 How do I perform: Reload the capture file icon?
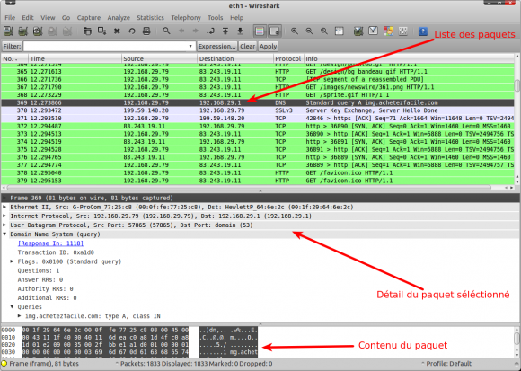pyautogui.click(x=132, y=31)
